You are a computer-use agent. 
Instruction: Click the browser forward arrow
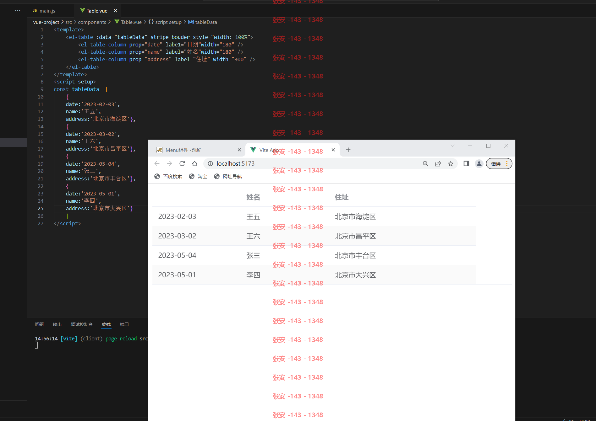pos(169,163)
